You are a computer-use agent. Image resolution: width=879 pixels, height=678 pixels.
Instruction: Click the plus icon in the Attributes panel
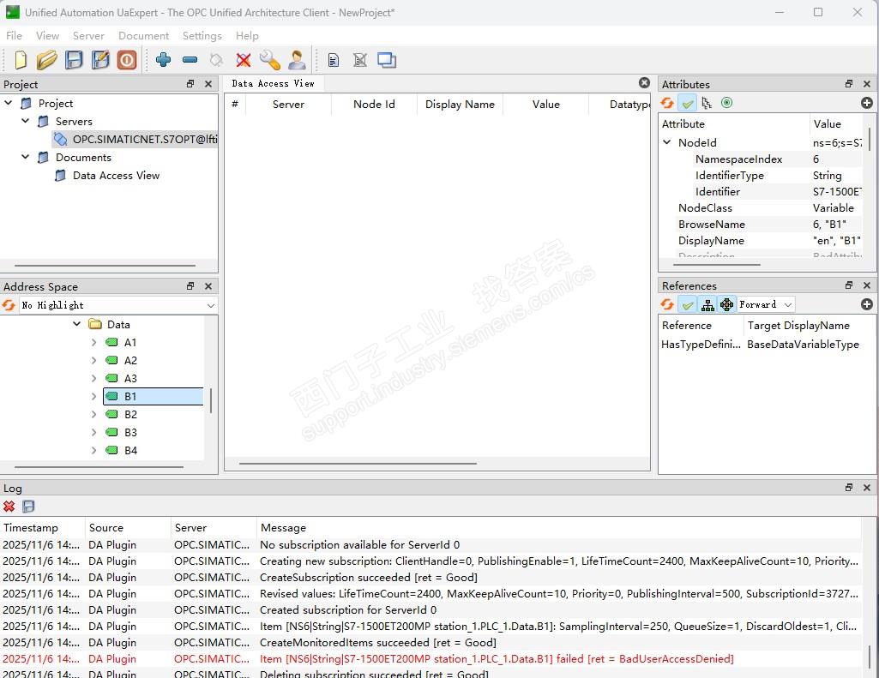(x=867, y=103)
